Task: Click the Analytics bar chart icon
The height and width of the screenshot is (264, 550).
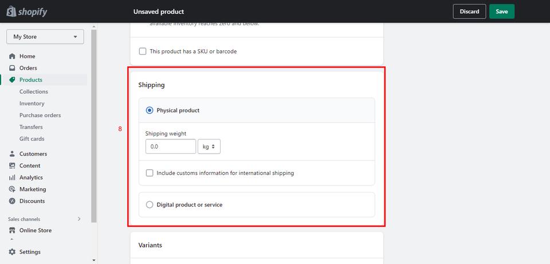Action: click(x=12, y=178)
